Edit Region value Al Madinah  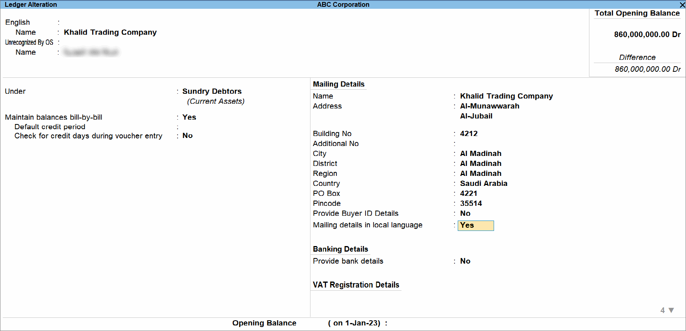click(x=480, y=173)
